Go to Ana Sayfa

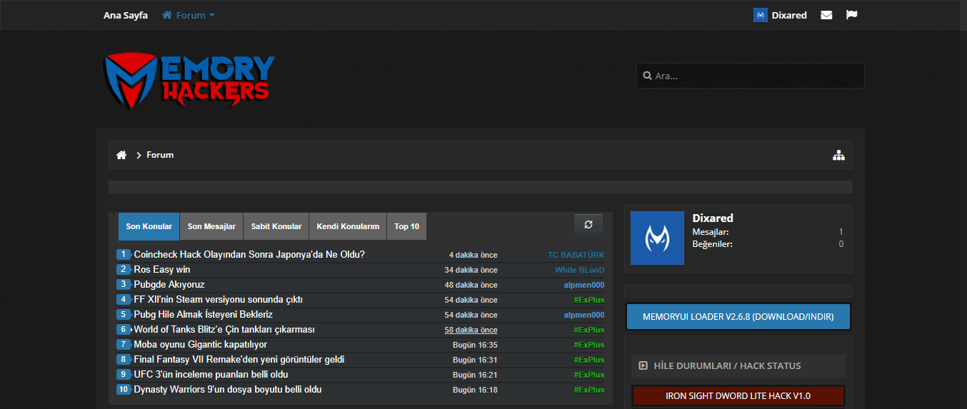[126, 15]
